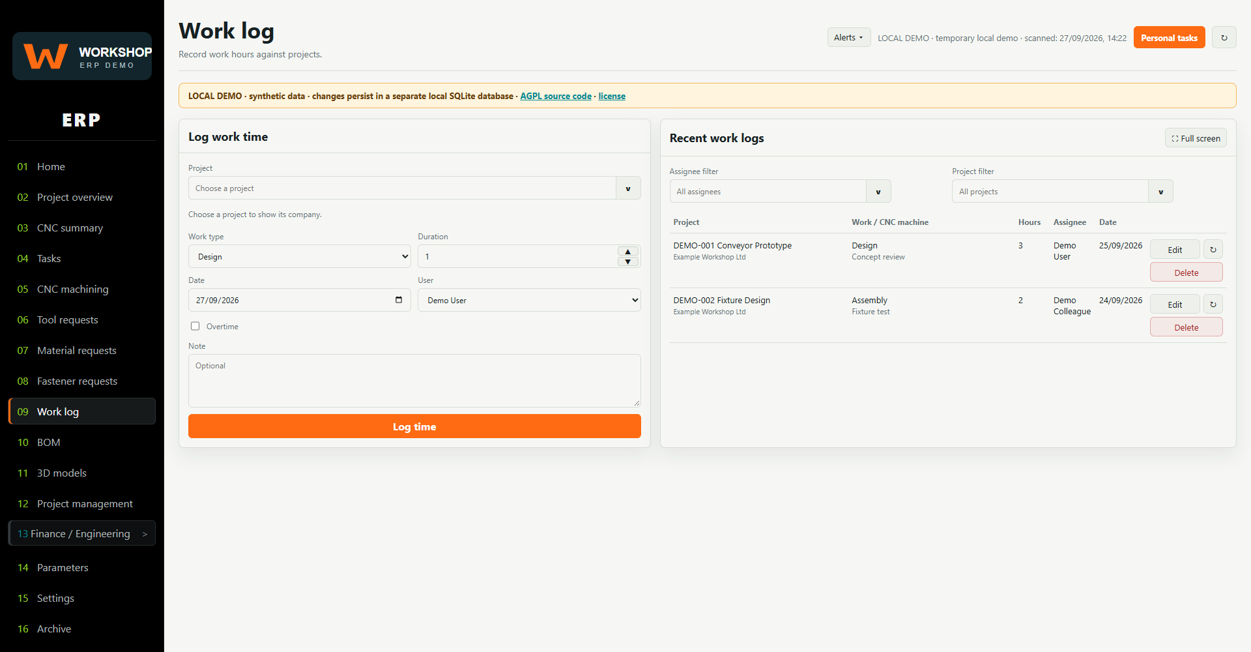
Task: Click the reload icon in DEMO-001 row
Action: [x=1213, y=250]
